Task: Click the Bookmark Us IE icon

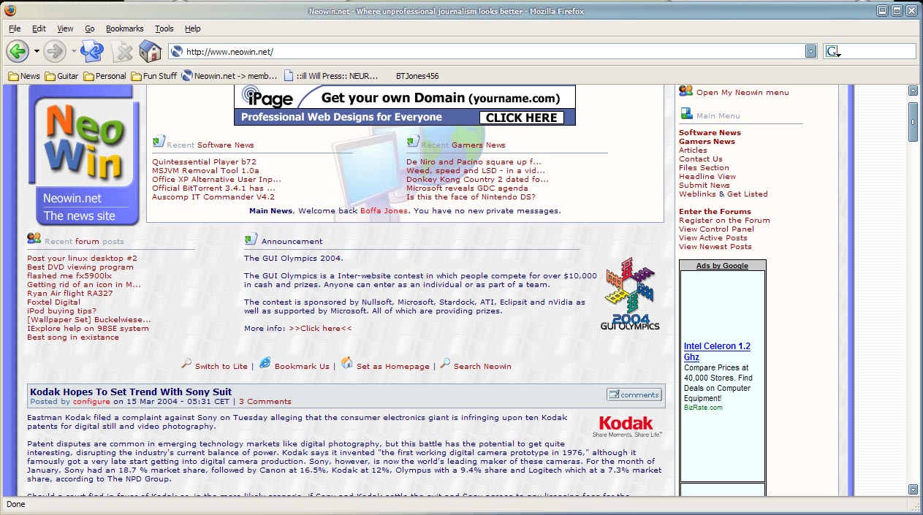Action: click(265, 363)
